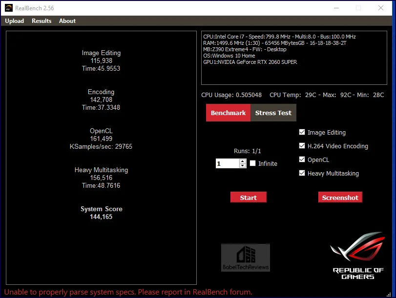396x298 pixels.
Task: Select the OpenCL score 161,499
Action: pyautogui.click(x=101, y=139)
